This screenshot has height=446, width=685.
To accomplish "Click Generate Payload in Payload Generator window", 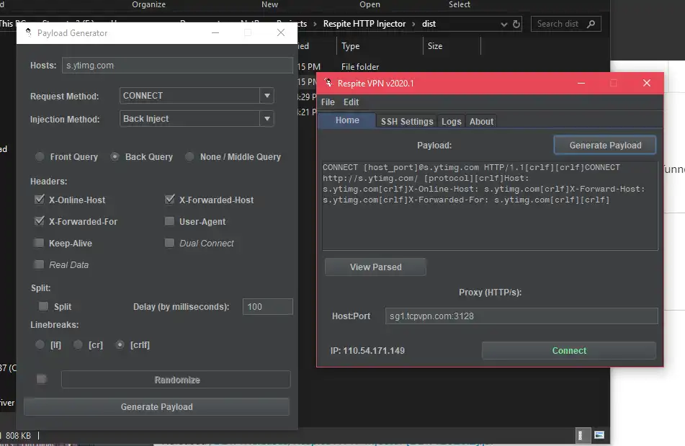I will click(156, 406).
